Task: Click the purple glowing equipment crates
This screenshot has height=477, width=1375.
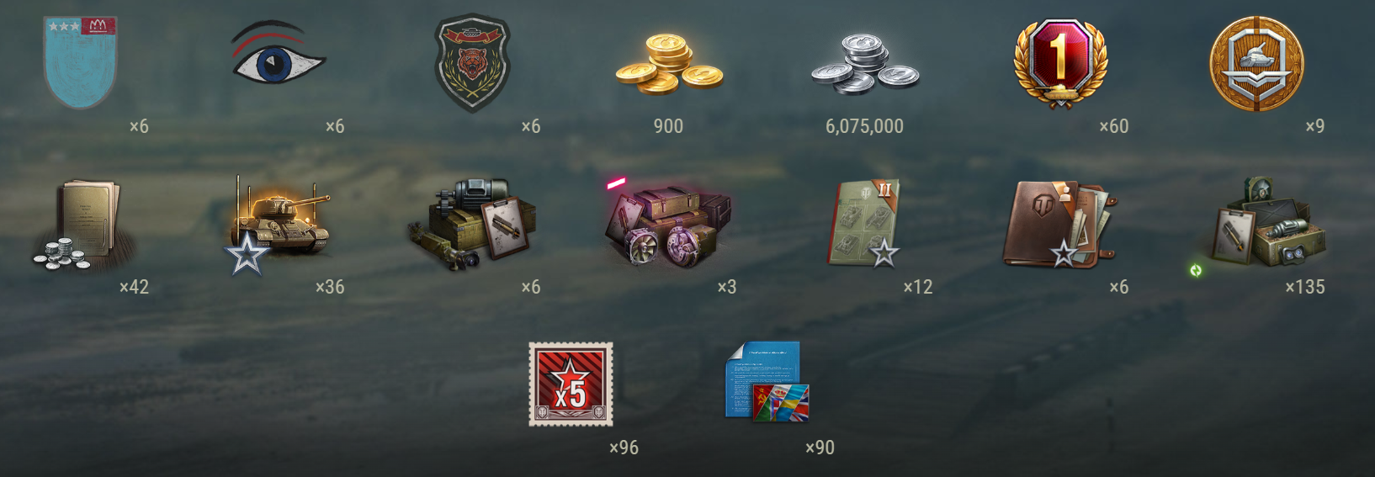Action: [669, 223]
